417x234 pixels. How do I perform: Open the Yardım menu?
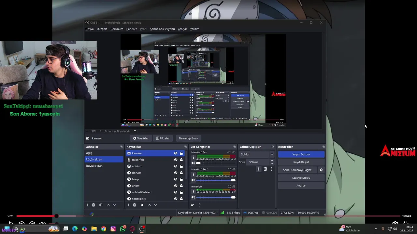pyautogui.click(x=194, y=29)
